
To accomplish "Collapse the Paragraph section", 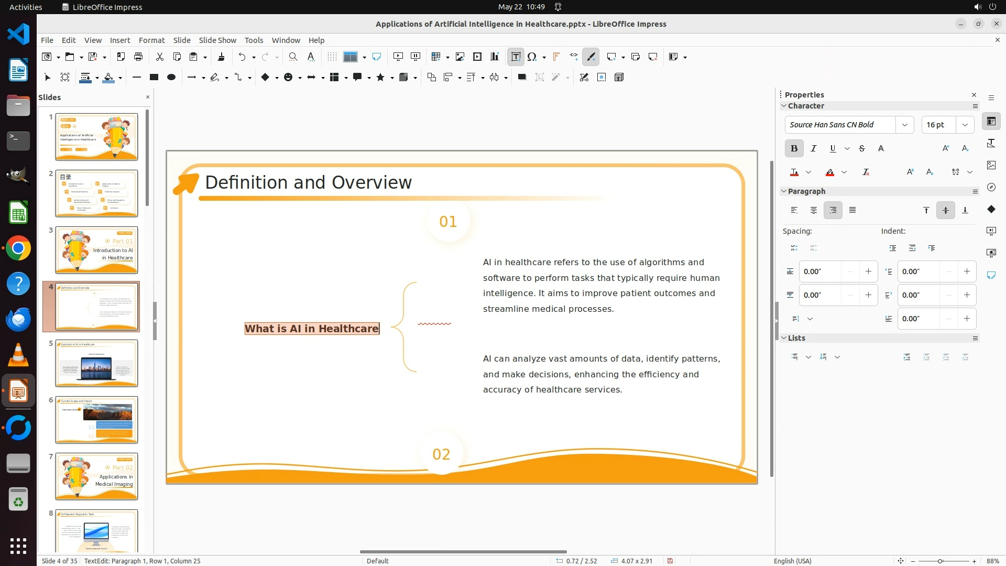I will coord(784,191).
